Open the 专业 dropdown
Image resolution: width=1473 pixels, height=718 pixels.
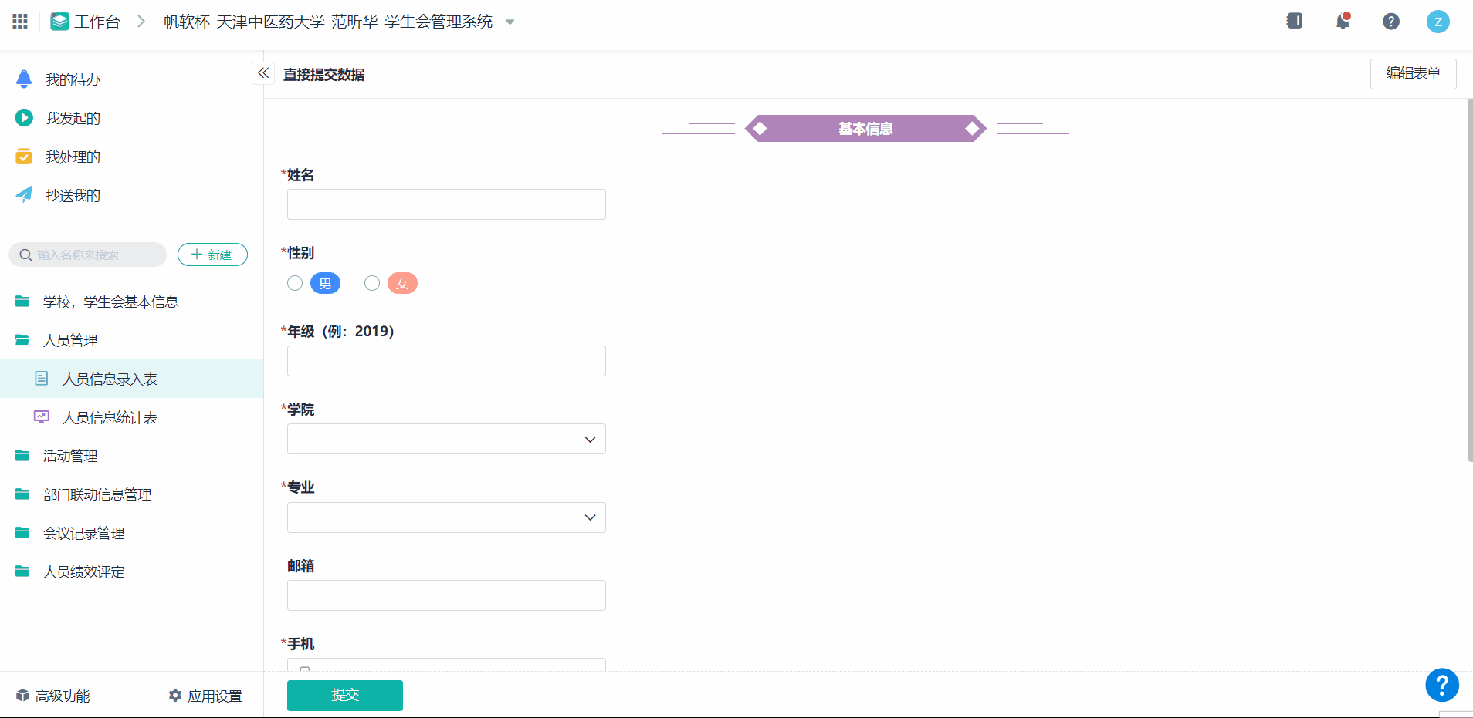pyautogui.click(x=446, y=517)
